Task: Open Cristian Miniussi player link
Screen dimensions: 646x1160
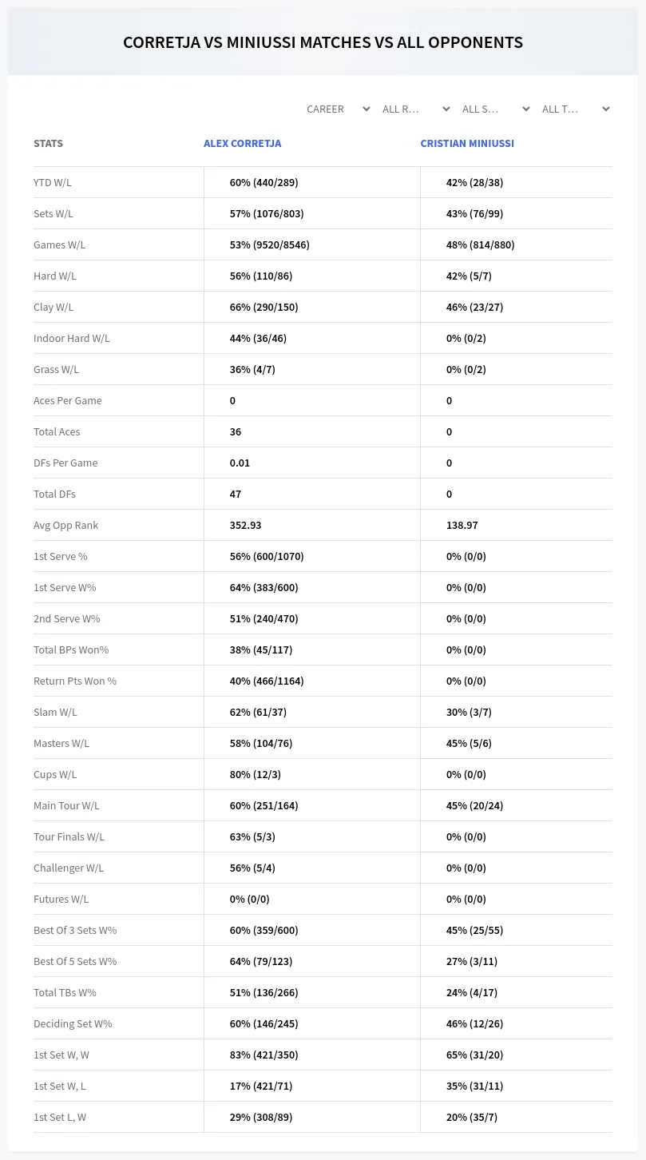Action: (467, 144)
